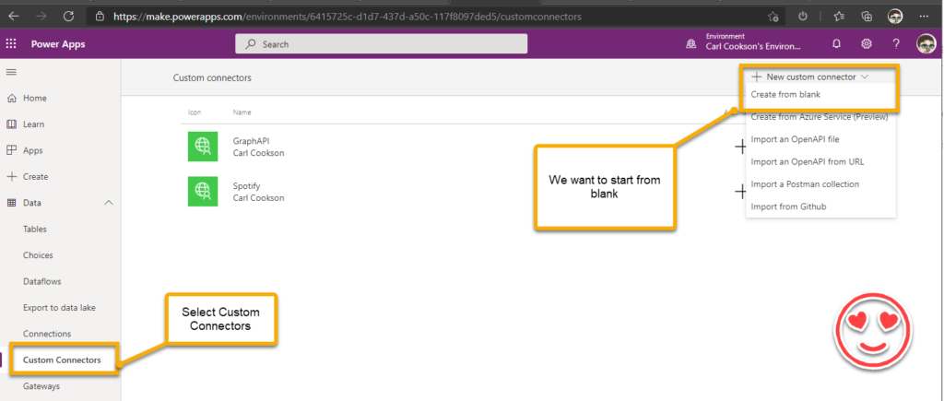Image resolution: width=944 pixels, height=401 pixels.
Task: Open Learn in sidebar
Action: (x=33, y=124)
